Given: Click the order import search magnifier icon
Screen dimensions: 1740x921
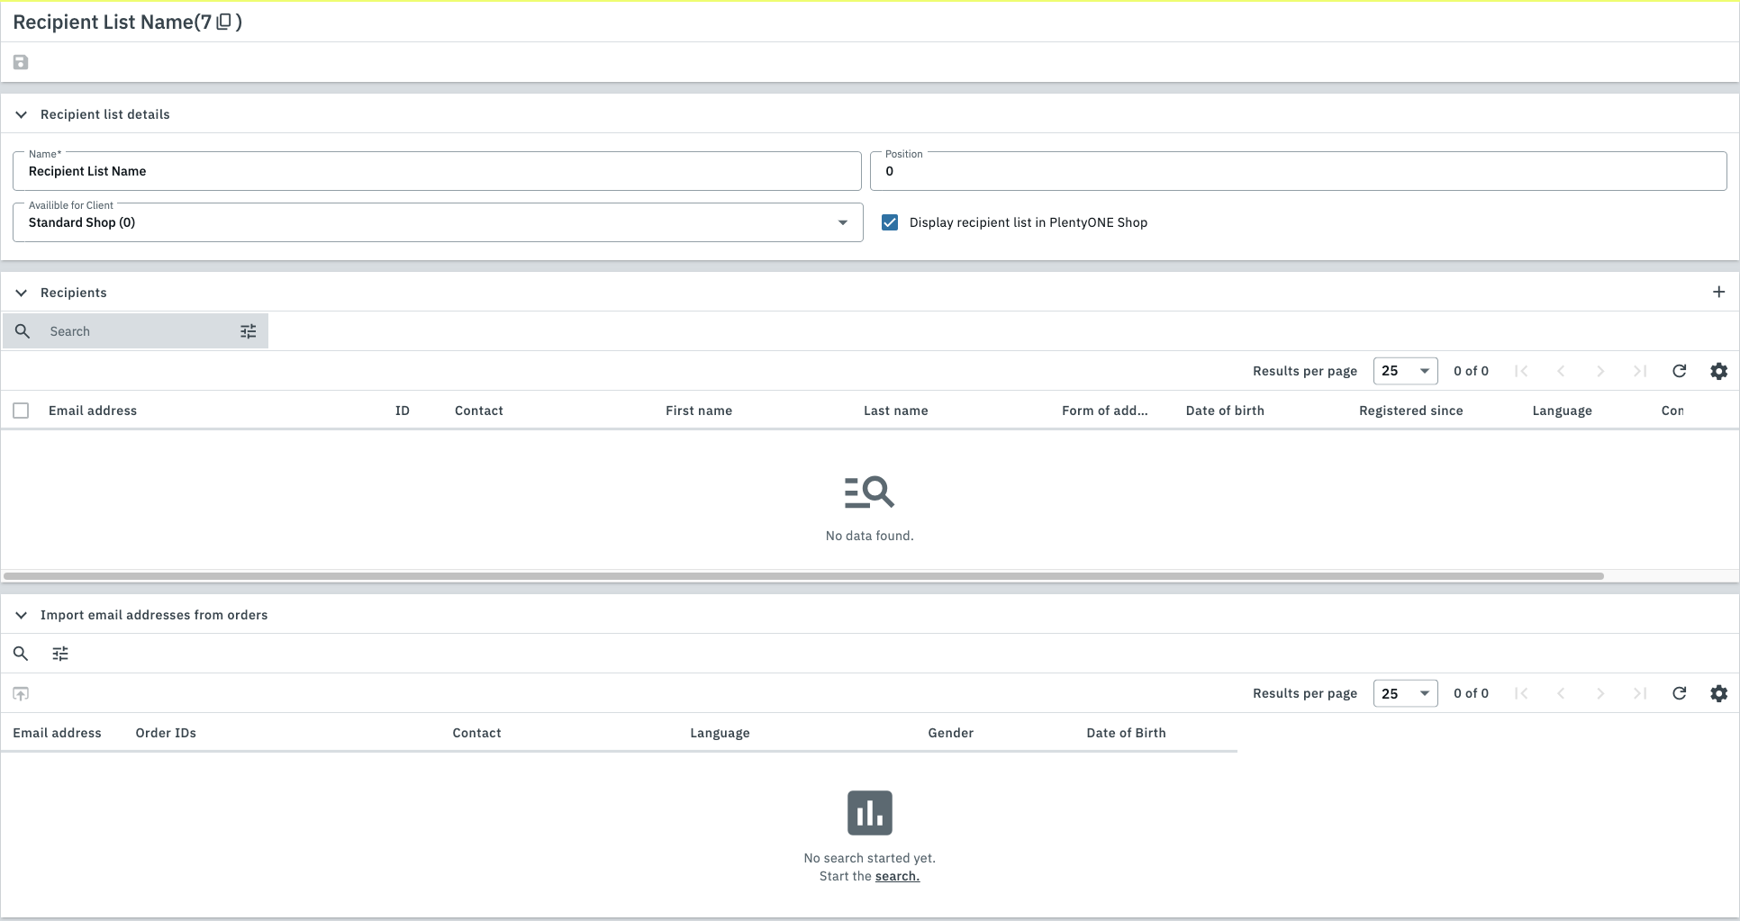Looking at the screenshot, I should (21, 654).
